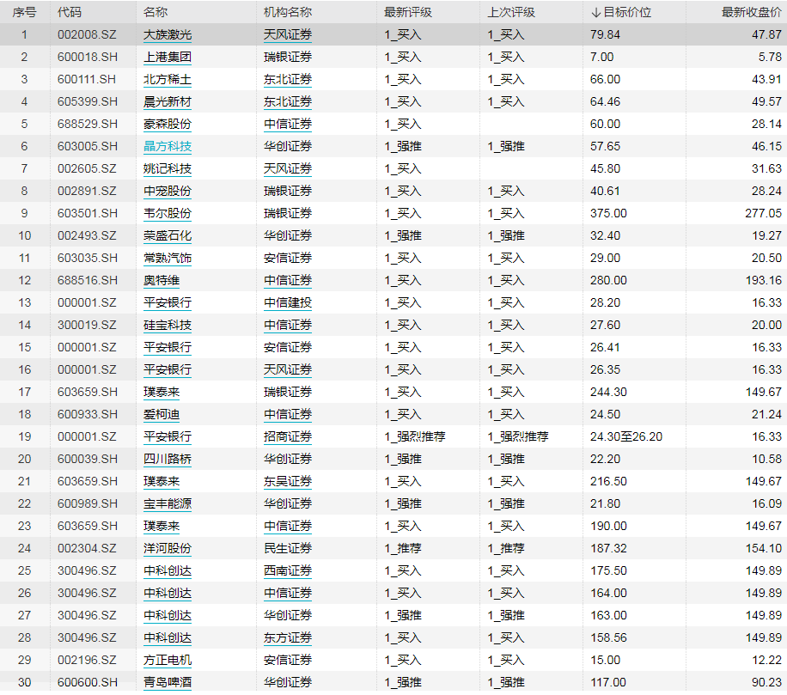Open the 宝丰能源 stock link
The width and height of the screenshot is (787, 695).
click(x=168, y=503)
